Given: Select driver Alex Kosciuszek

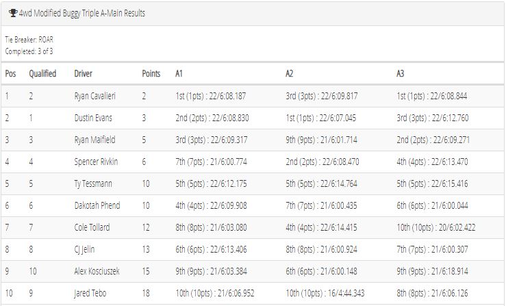Looking at the screenshot, I should click(97, 271).
